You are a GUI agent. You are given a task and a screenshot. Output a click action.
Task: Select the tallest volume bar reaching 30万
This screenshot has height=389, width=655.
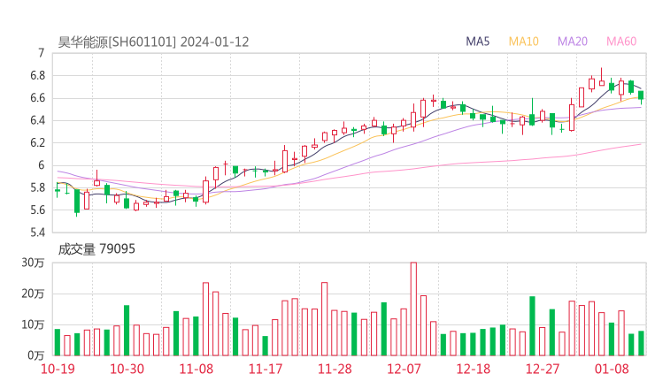[x=413, y=309]
